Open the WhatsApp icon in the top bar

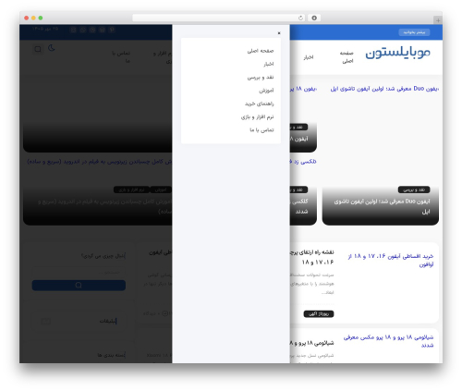point(83,30)
